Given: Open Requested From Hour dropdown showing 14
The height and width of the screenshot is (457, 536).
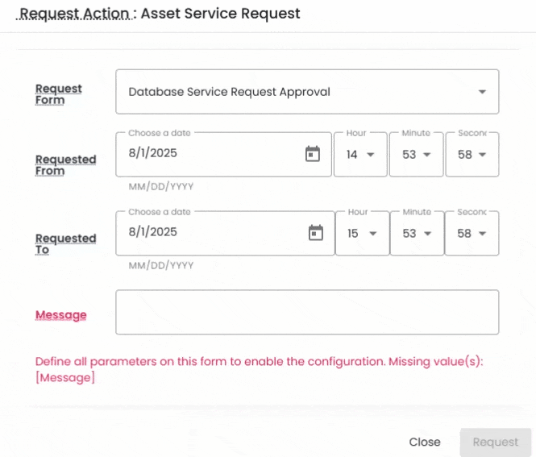Looking at the screenshot, I should pyautogui.click(x=360, y=155).
